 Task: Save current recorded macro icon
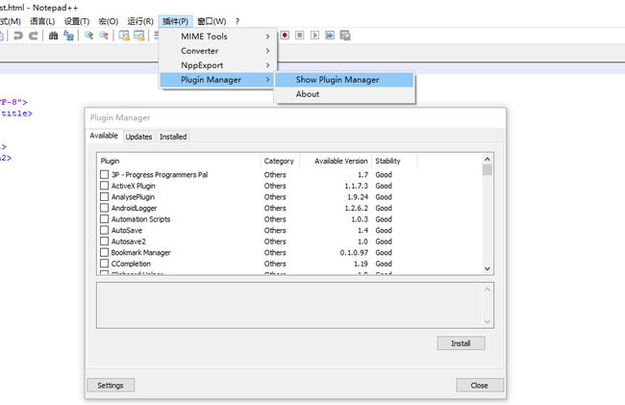(x=345, y=36)
